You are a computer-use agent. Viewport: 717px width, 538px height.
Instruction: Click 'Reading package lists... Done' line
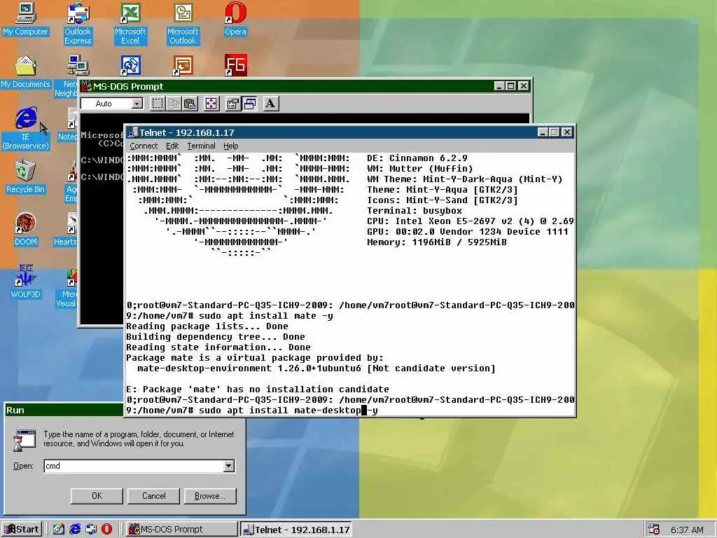pyautogui.click(x=207, y=326)
